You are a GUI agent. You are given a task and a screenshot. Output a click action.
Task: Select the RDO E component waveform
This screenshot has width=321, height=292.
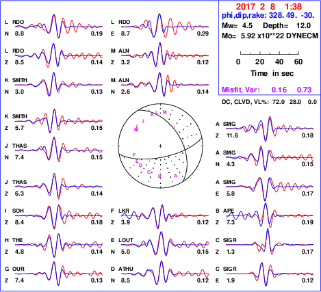(165, 26)
